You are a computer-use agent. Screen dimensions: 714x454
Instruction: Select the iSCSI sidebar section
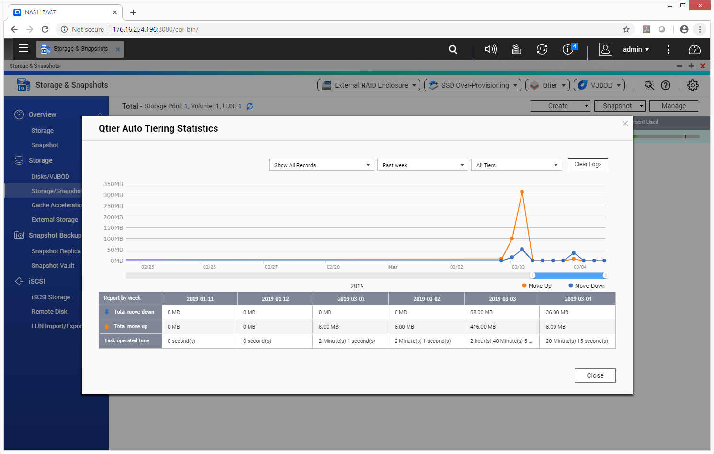(x=36, y=281)
